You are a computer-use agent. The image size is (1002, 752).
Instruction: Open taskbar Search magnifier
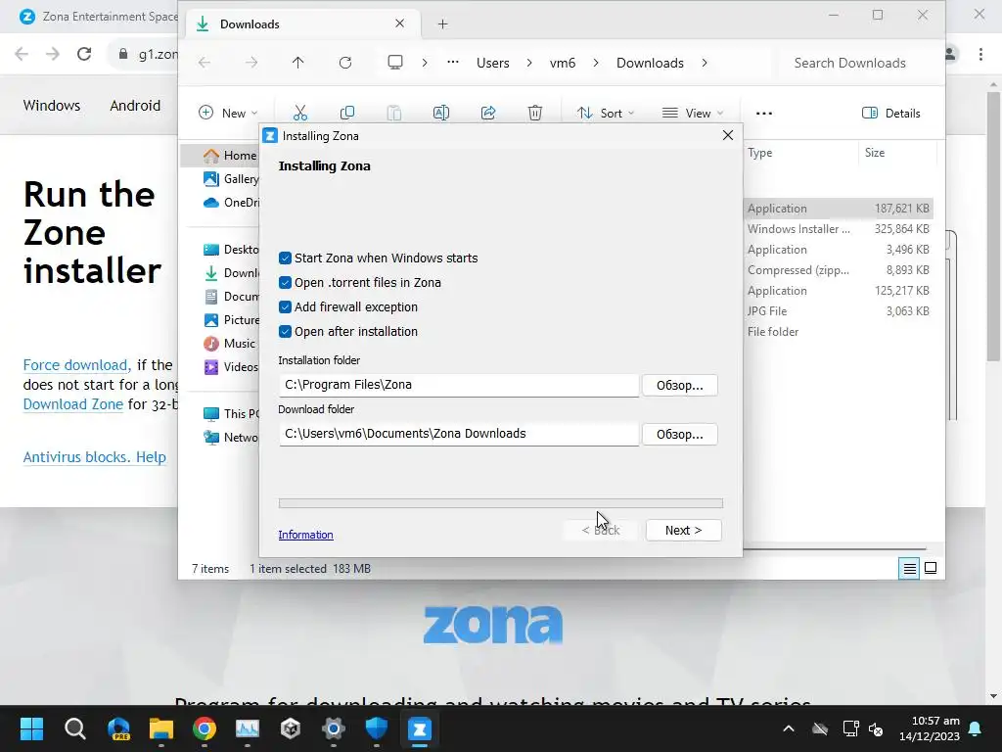point(75,728)
